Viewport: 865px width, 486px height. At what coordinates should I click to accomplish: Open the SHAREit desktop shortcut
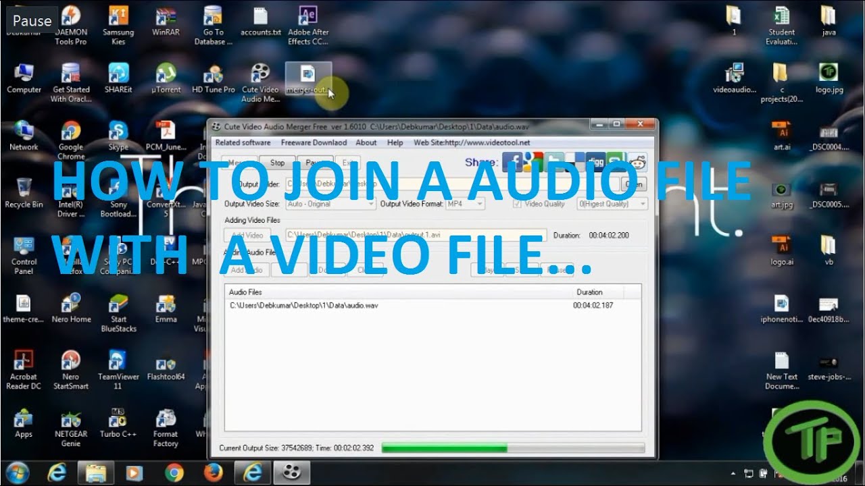click(x=118, y=79)
